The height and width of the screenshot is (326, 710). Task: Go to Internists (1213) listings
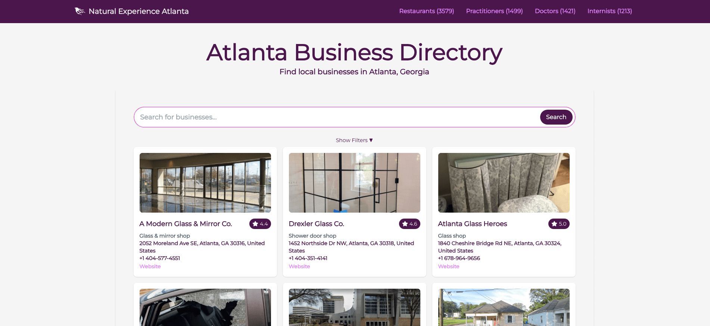click(x=610, y=11)
